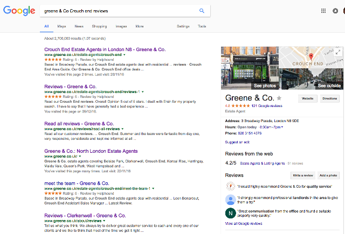Click the 'About 2,700,000 results' text
Viewport: 345px width, 234px height.
(x=75, y=38)
